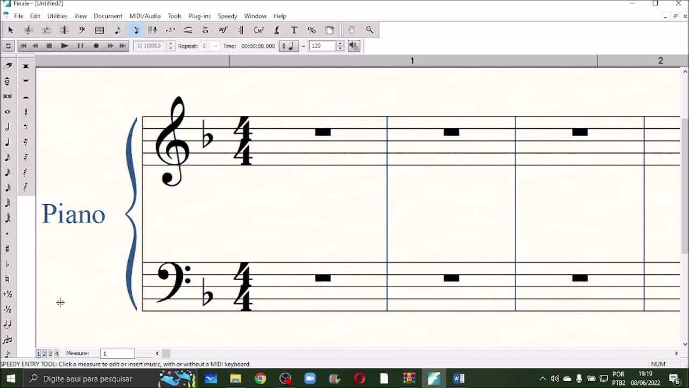
Task: Choose the sharp accidental in the palette
Action: [8, 248]
